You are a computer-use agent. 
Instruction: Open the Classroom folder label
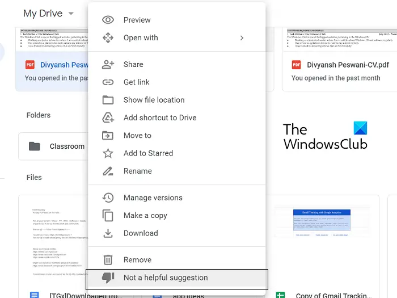[x=67, y=146]
